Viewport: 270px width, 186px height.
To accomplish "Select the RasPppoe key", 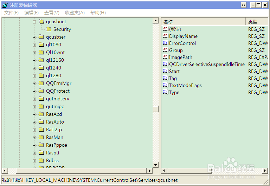I will [57, 145].
